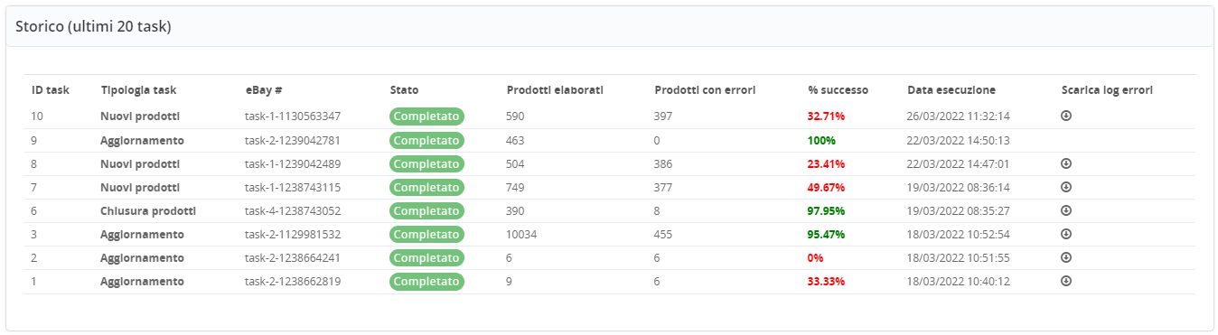Download error log for task 3

[x=1066, y=234]
